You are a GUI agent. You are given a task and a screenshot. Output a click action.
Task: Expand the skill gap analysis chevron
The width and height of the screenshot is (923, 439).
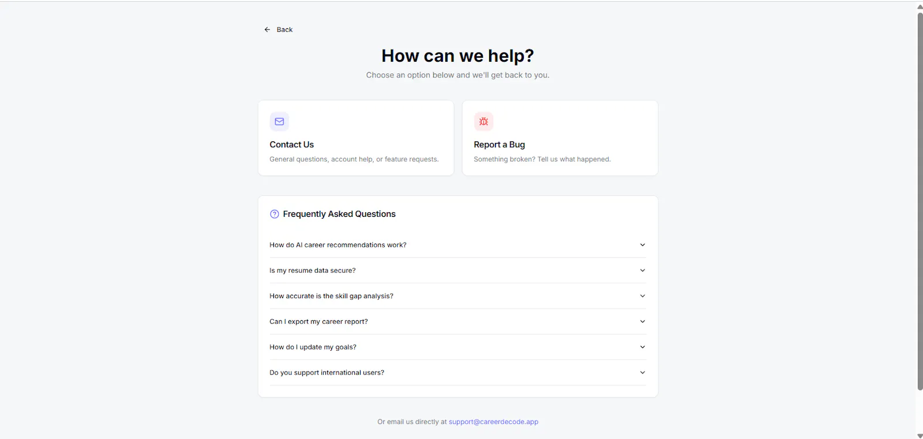(x=643, y=296)
